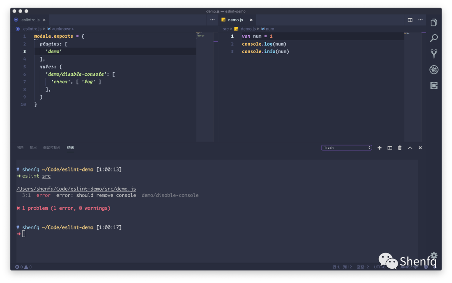Click 'module.exports' in .eslintrc.js
This screenshot has height=283, width=452.
click(x=54, y=36)
